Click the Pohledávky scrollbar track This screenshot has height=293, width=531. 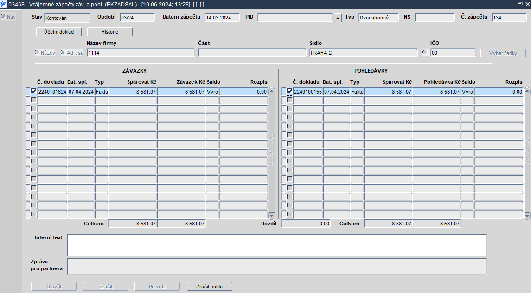point(527,153)
